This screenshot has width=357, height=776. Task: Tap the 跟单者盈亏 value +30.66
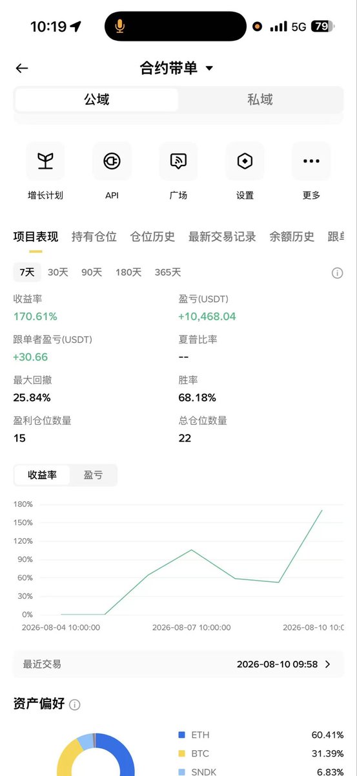point(30,356)
